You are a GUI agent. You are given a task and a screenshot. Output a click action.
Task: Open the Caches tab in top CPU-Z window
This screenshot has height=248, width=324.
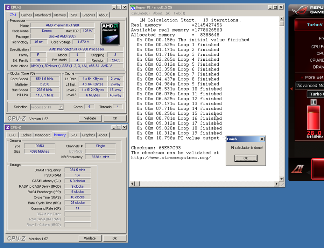[26, 15]
